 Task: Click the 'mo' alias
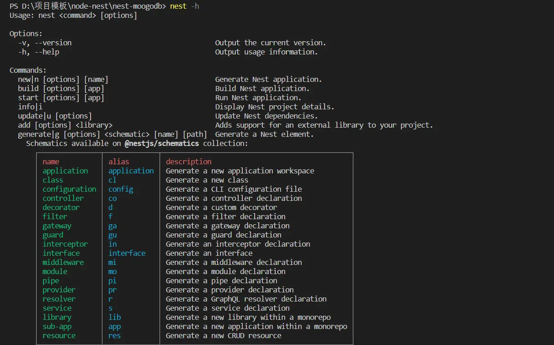click(112, 271)
